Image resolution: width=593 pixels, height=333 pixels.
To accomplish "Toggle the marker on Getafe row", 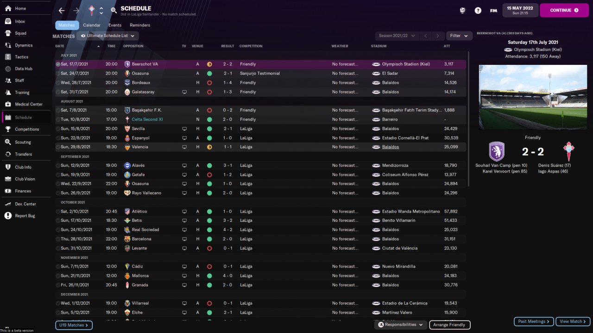I will [x=58, y=175].
